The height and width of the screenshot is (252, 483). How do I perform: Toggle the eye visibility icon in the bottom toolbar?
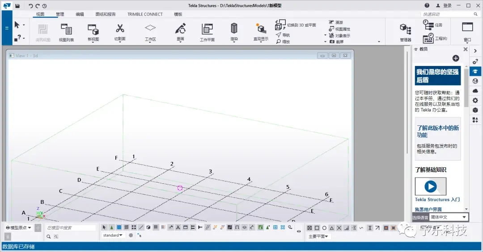click(299, 231)
